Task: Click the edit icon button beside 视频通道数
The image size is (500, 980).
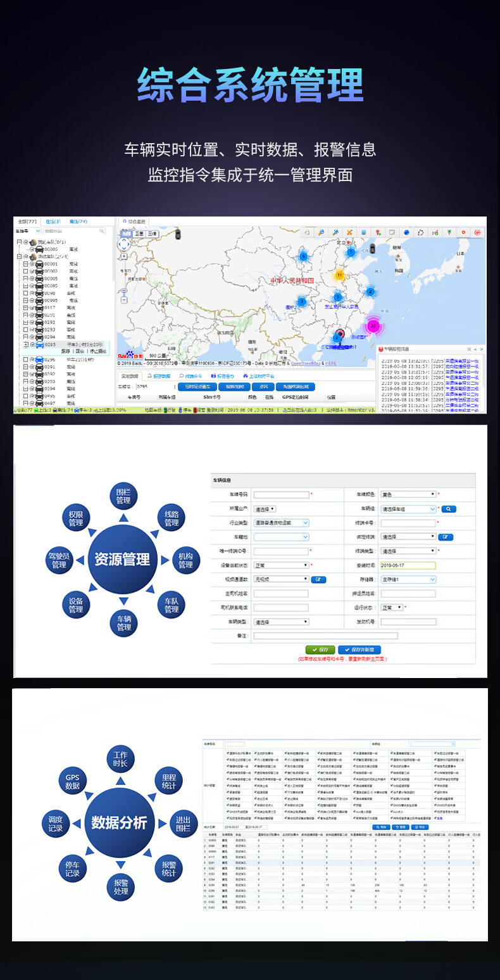Action: coord(319,579)
